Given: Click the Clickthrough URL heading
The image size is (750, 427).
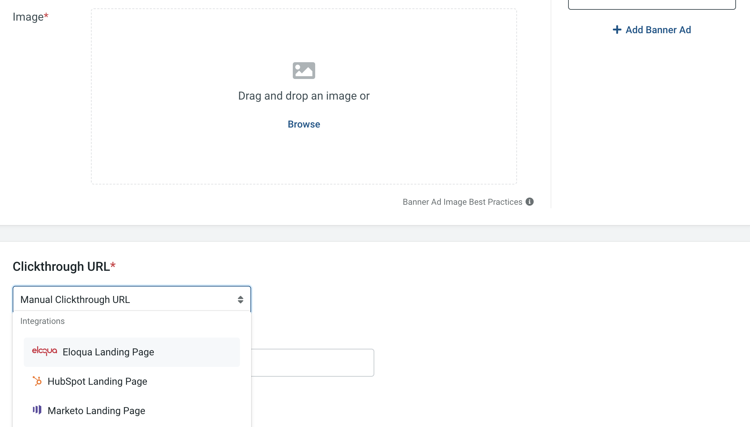Looking at the screenshot, I should click(64, 266).
